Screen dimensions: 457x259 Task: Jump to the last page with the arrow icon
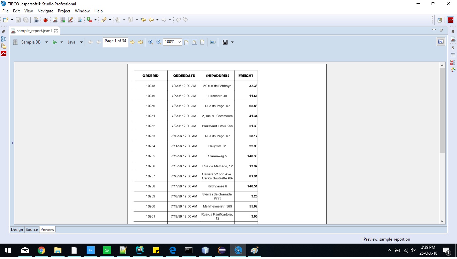[140, 42]
